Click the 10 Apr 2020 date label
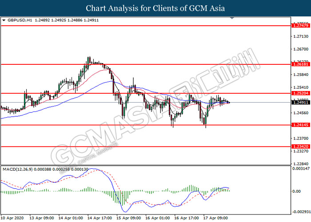This screenshot has width=311, height=222. [x=13, y=218]
